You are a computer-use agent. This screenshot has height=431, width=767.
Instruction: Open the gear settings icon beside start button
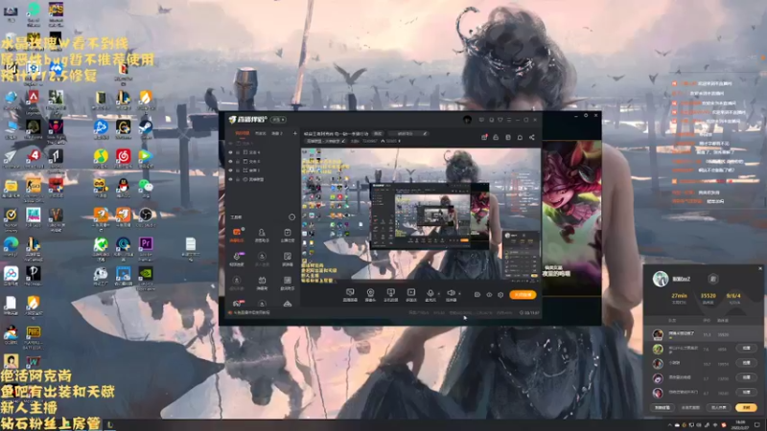pyautogui.click(x=500, y=295)
